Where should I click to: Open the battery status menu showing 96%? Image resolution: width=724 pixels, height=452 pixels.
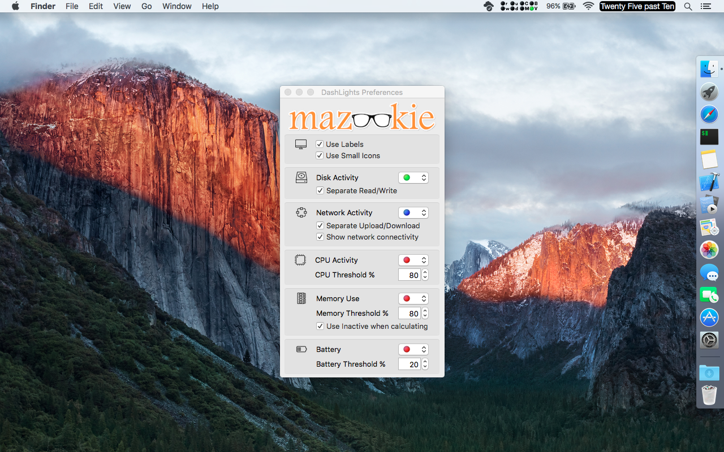(561, 6)
